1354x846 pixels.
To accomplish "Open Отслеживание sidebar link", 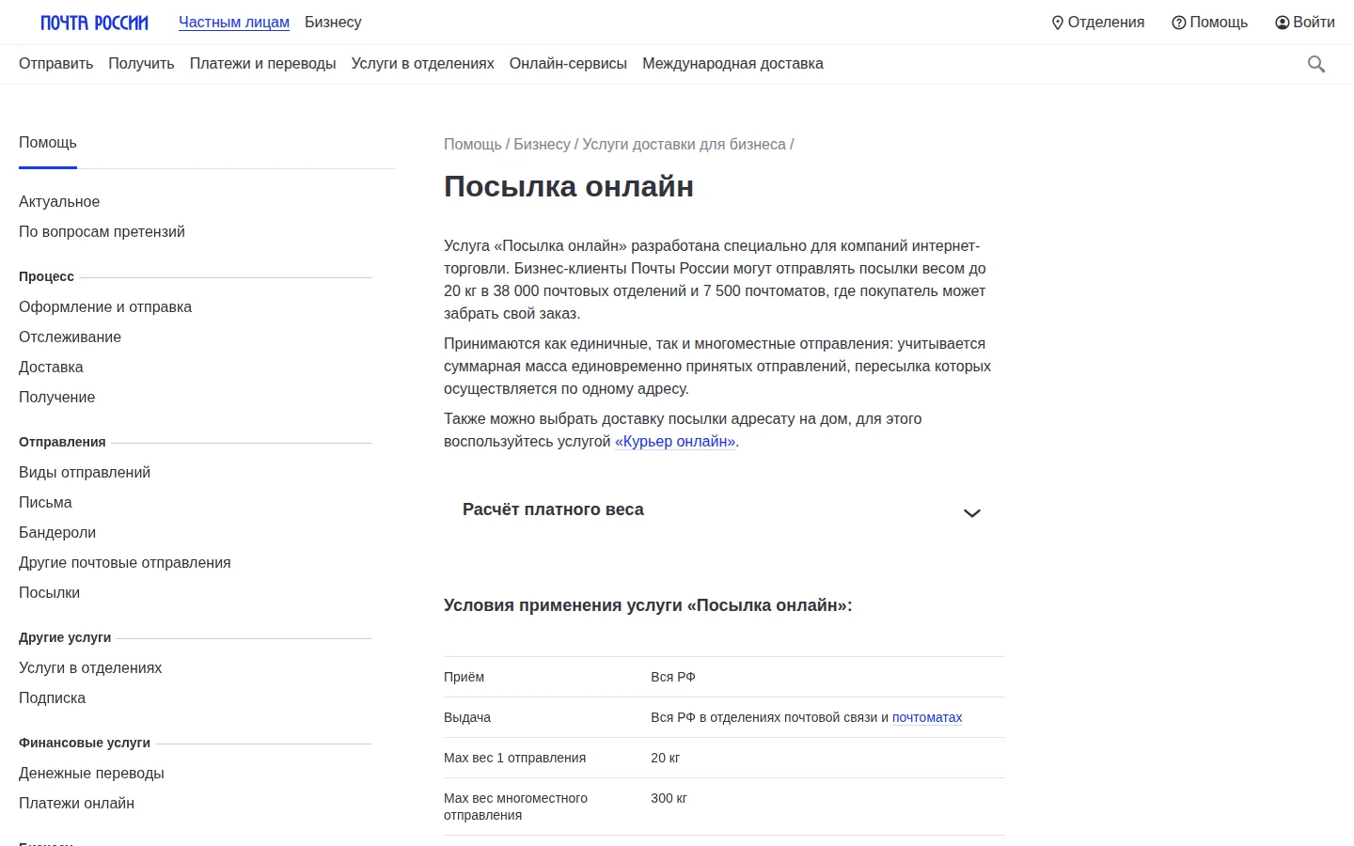I will coord(70,337).
